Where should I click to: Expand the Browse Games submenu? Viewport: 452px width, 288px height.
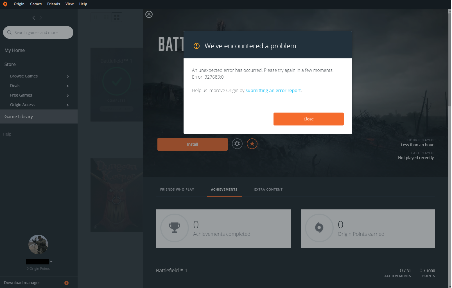pos(67,76)
